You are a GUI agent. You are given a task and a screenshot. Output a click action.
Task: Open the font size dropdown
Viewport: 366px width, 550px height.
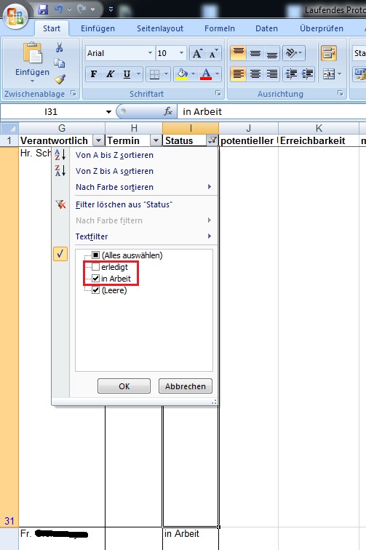pyautogui.click(x=181, y=53)
